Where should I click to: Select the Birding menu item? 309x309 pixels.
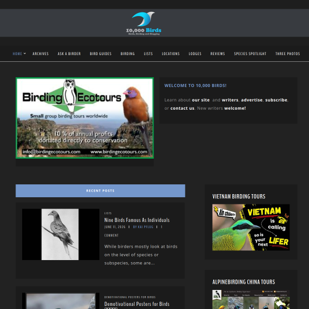pyautogui.click(x=128, y=54)
